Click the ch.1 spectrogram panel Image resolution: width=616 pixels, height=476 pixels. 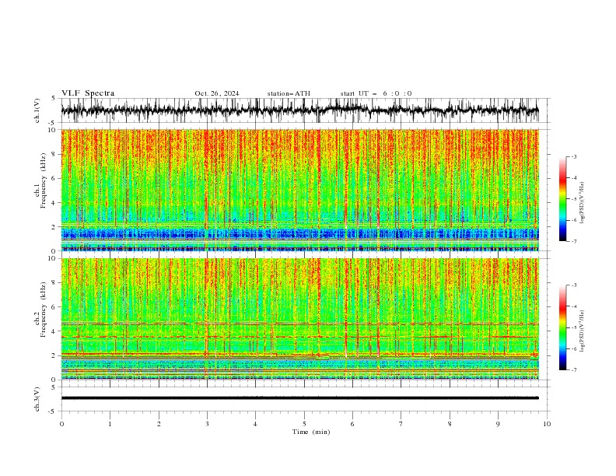point(299,190)
